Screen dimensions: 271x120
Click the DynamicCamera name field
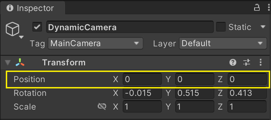click(130, 27)
